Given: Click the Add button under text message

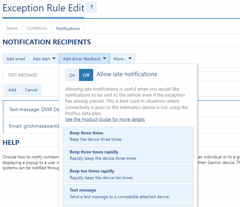Looking at the screenshot, I should [12, 90].
